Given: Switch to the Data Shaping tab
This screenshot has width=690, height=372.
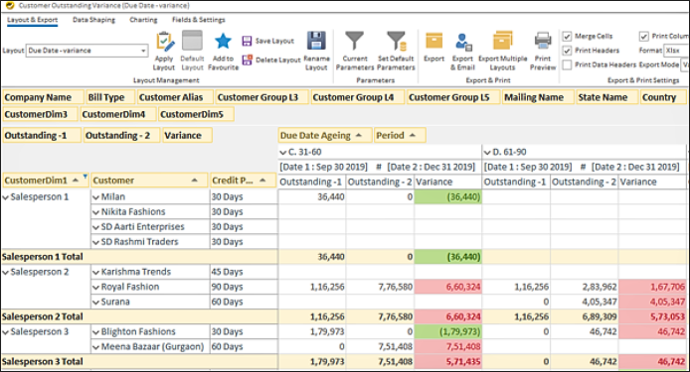Looking at the screenshot, I should pyautogui.click(x=93, y=20).
